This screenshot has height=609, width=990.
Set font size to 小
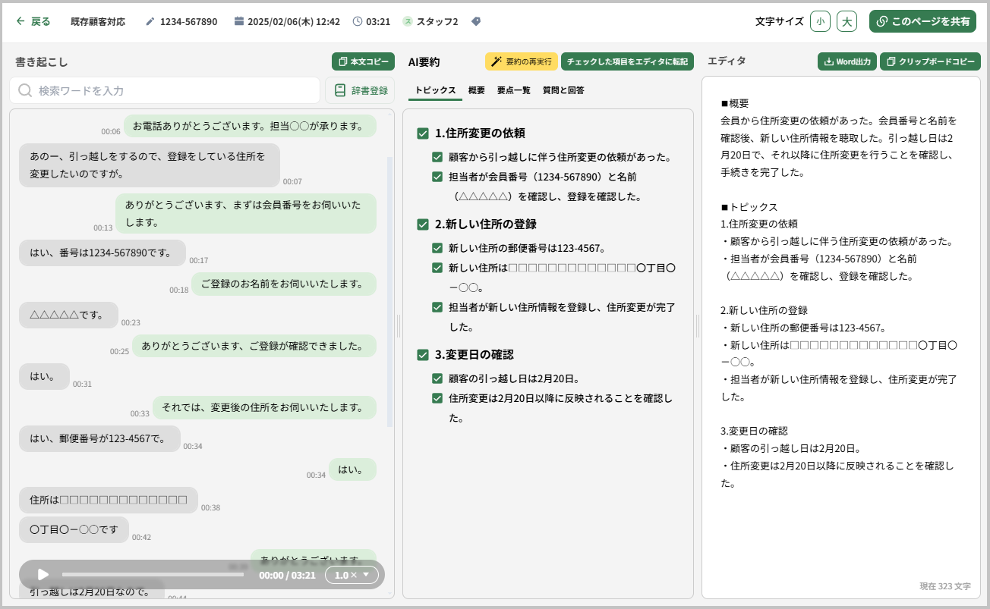[820, 21]
